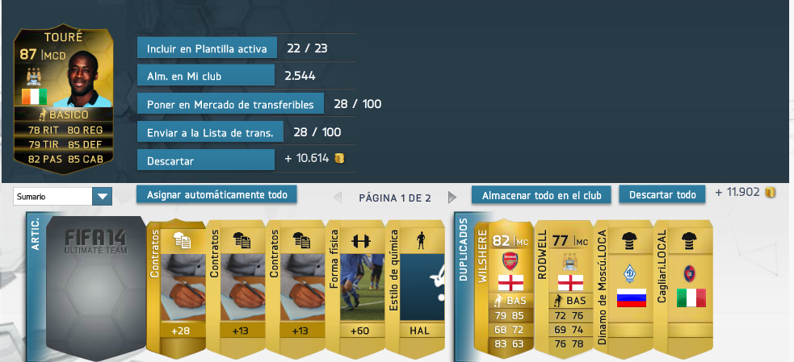Select the Wilshere 82 duplicate card
The height and width of the screenshot is (362, 794).
click(x=504, y=288)
